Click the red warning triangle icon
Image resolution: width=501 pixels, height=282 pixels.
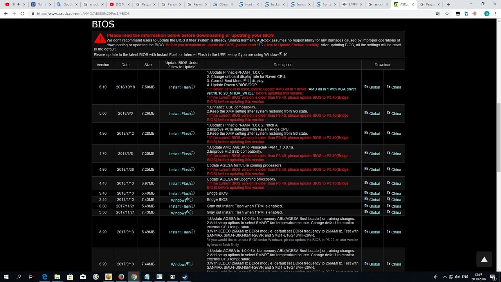tap(100, 38)
